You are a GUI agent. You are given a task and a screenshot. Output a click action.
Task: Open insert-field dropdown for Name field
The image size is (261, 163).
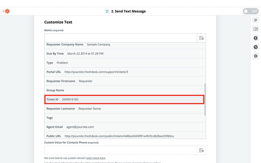[x=201, y=38]
